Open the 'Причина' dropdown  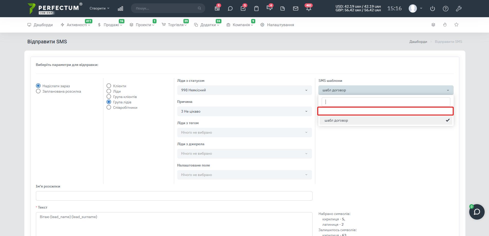244,111
